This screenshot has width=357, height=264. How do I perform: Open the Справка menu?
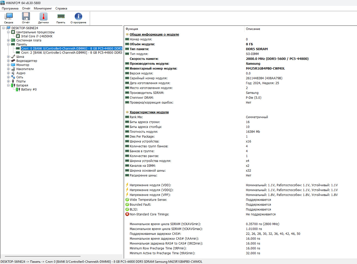pyautogui.click(x=61, y=8)
